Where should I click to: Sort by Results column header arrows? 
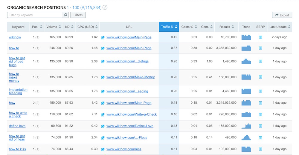pyautogui.click(x=235, y=27)
